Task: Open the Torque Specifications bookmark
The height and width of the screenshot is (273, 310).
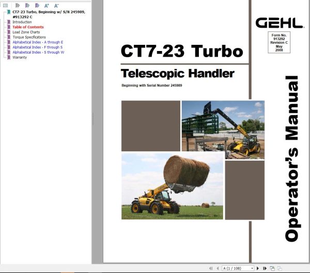Action: point(29,37)
